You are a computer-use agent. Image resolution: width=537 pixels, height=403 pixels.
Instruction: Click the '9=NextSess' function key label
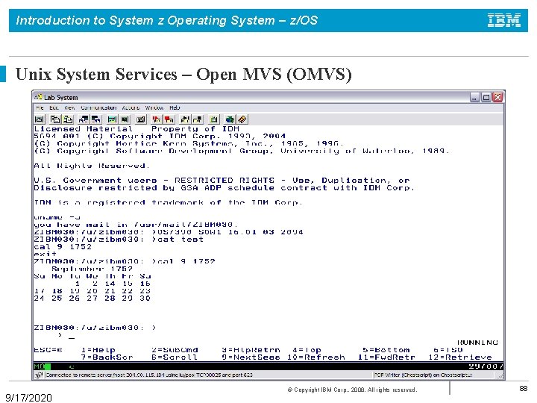(x=251, y=357)
